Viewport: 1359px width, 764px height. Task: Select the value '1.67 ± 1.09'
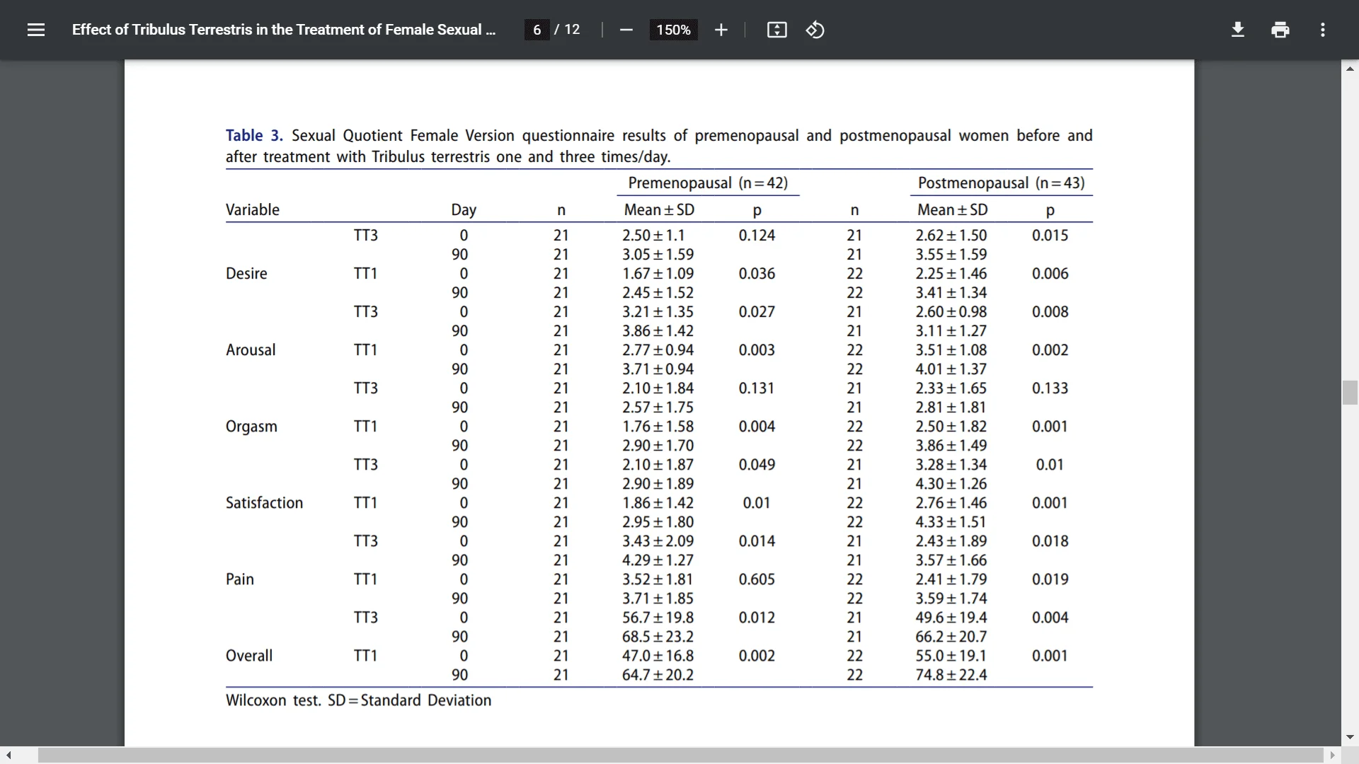pyautogui.click(x=658, y=274)
